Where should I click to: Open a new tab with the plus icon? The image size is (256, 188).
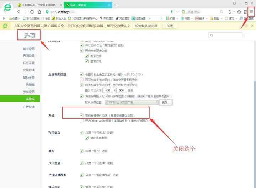tap(116, 5)
